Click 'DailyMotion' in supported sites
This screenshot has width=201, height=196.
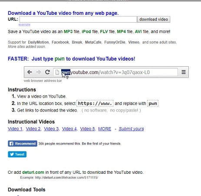38,42
